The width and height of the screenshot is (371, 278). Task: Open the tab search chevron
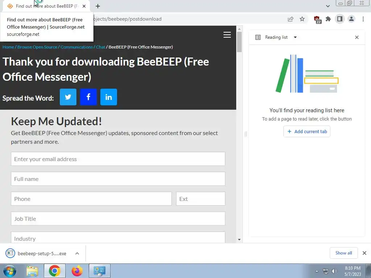coord(328,6)
